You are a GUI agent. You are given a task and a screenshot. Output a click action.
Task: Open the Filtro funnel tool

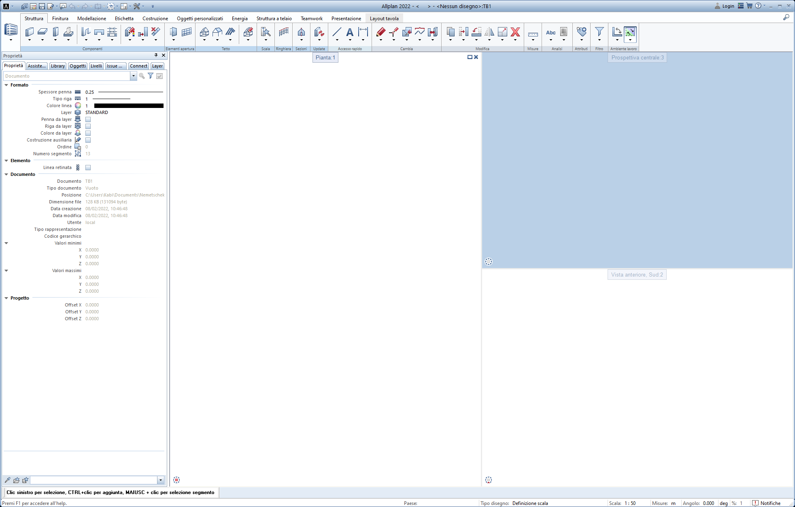tap(599, 32)
